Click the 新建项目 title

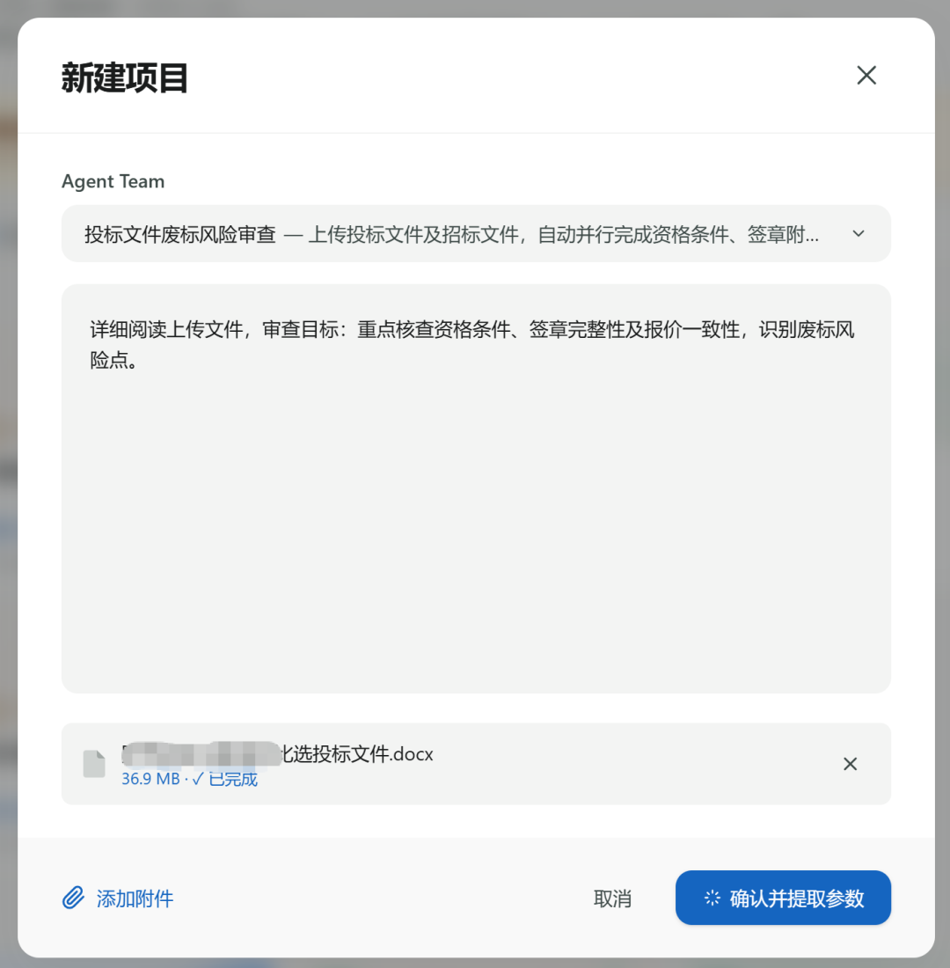tap(124, 77)
